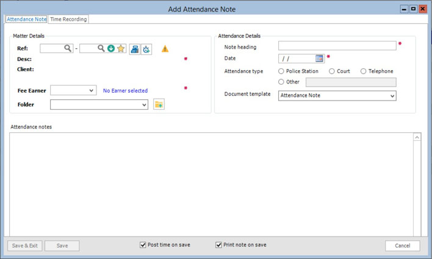
Task: Choose Telephone as attendance type
Action: coord(364,71)
